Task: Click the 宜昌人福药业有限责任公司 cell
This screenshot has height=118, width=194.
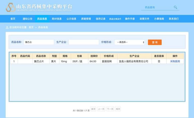Action: tap(135, 61)
